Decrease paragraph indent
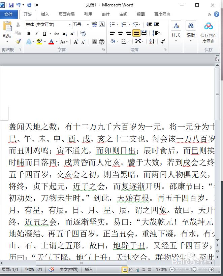Viewport: 223px width, 276px height. (x=149, y=25)
